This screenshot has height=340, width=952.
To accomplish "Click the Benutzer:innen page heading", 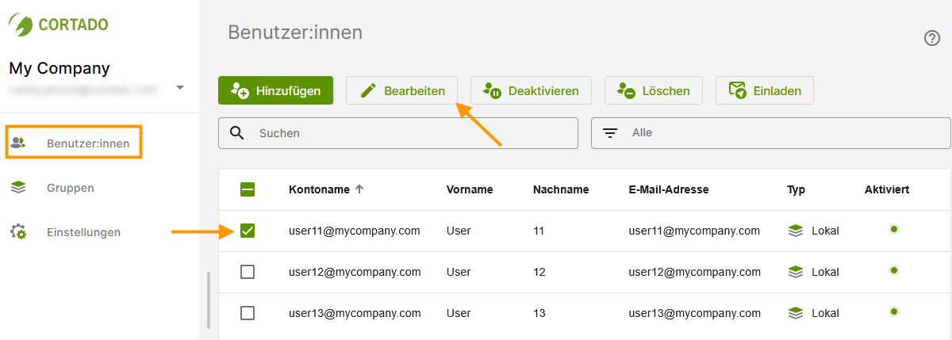I will [x=295, y=32].
